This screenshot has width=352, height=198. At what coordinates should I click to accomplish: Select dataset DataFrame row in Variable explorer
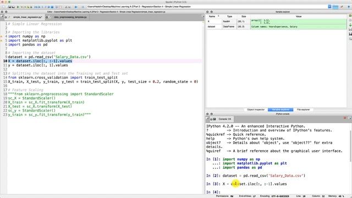click(276, 26)
